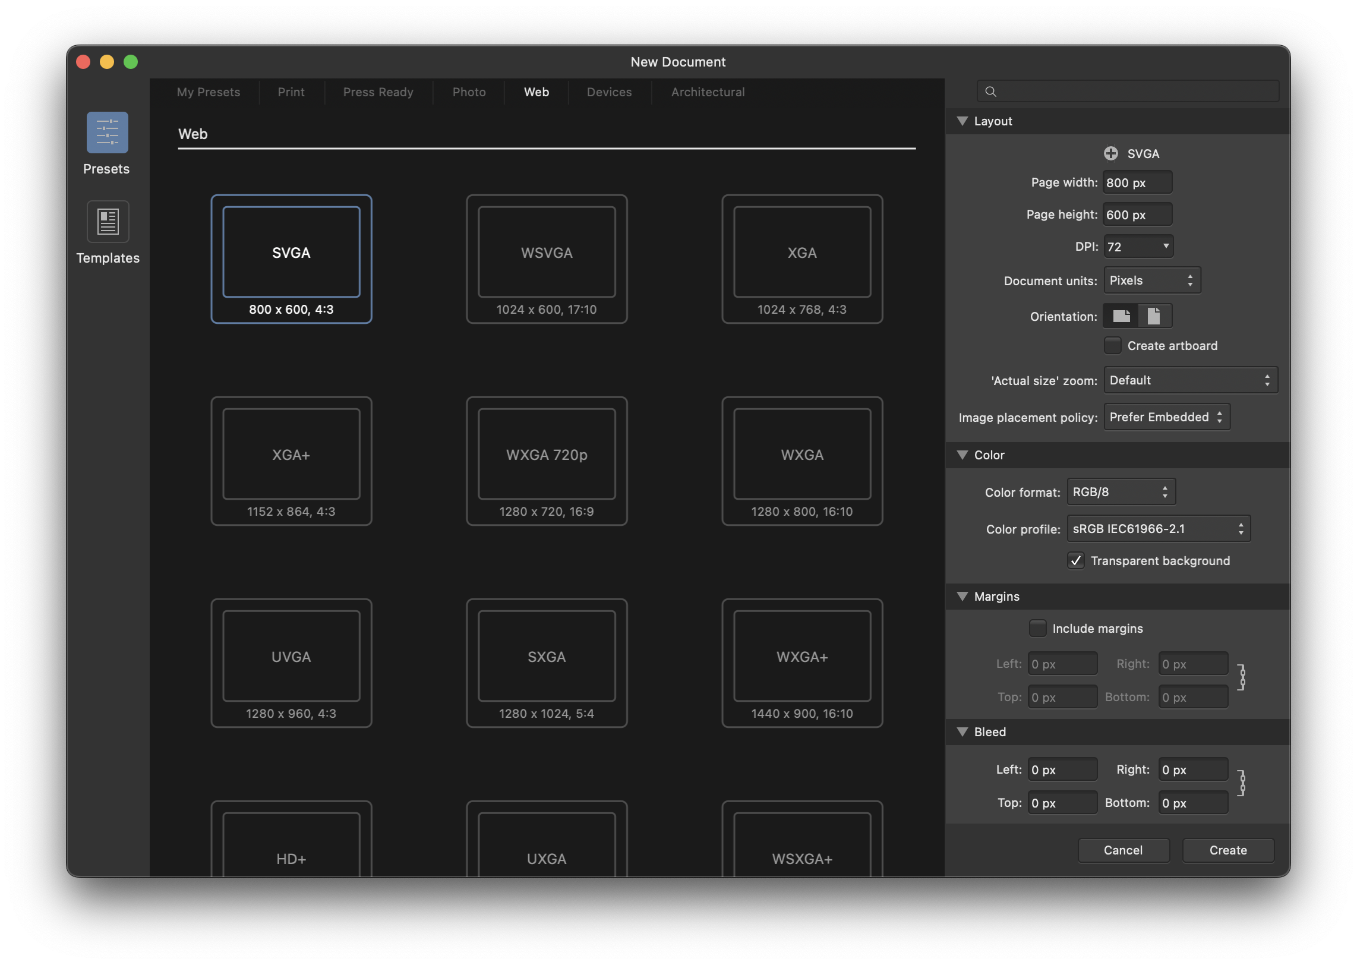Switch to the Architectural tab
1357x965 pixels.
pos(708,92)
